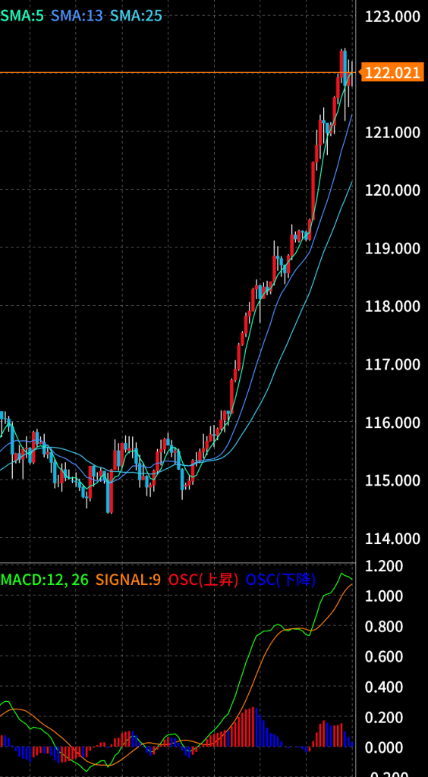The width and height of the screenshot is (428, 777).
Task: Click the OSC(下降) legend label
Action: [x=281, y=579]
